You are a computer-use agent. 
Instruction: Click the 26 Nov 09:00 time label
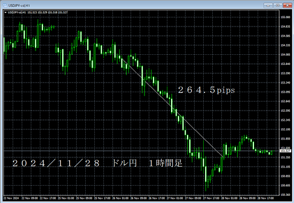[x=139, y=198]
